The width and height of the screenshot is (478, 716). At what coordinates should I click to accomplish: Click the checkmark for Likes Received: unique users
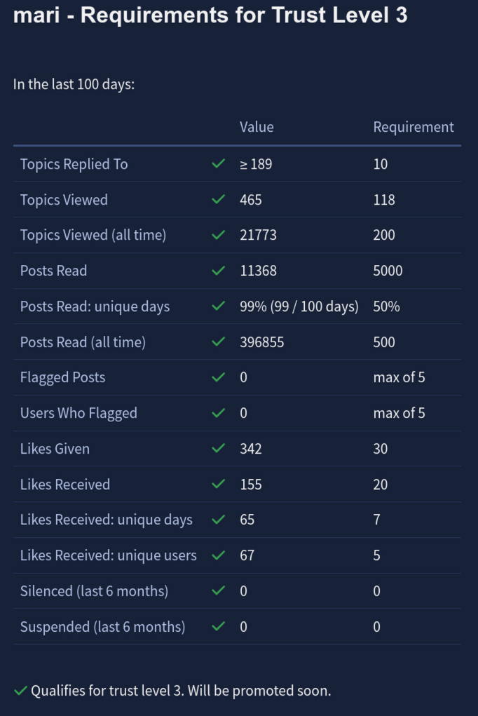219,555
